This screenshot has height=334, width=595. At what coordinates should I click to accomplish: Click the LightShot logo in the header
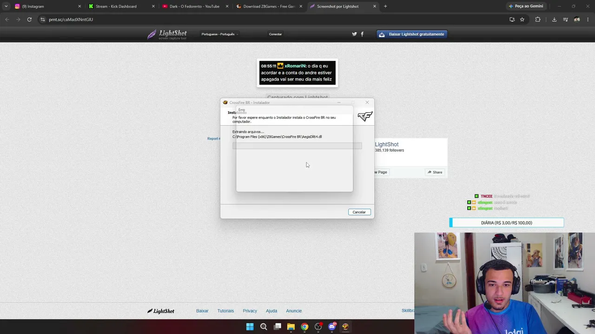coord(167,34)
